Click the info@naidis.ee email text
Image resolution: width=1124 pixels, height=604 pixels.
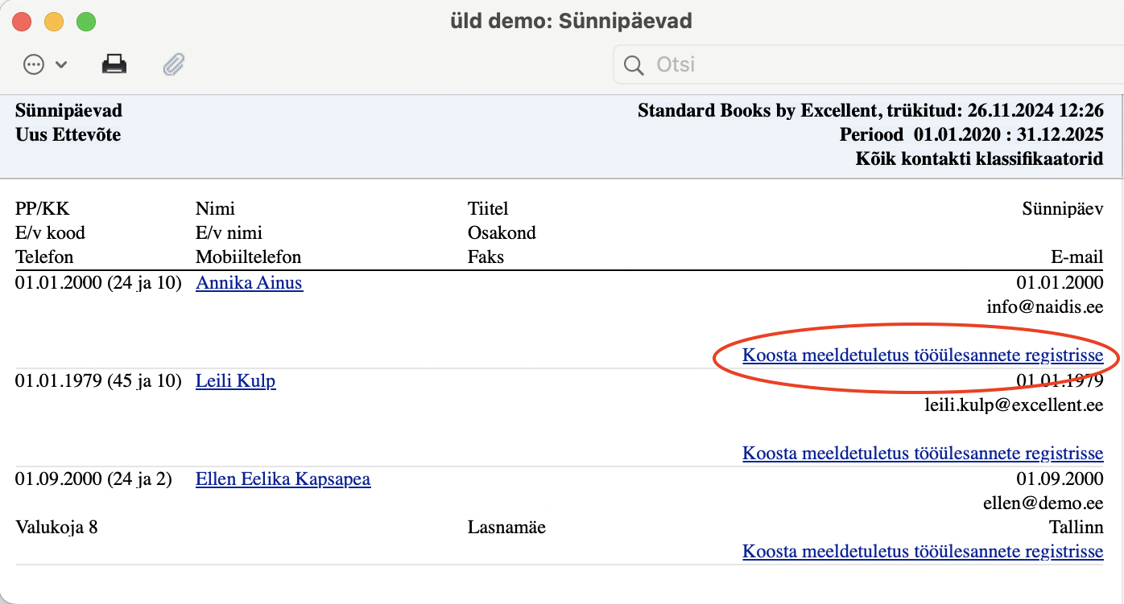pyautogui.click(x=1045, y=306)
